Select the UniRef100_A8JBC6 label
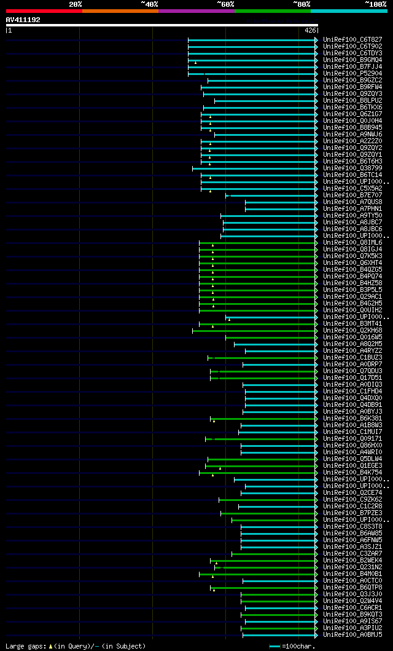This screenshot has width=393, height=651. [353, 229]
